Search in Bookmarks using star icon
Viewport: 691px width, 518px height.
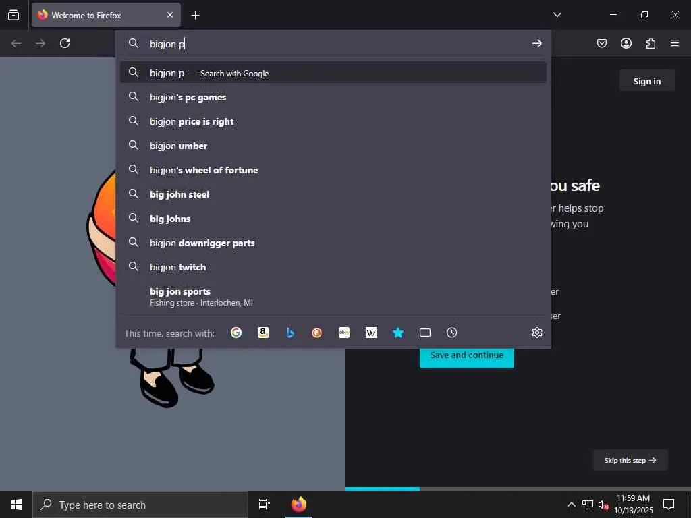tap(398, 333)
